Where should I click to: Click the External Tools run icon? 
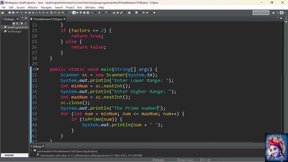[107, 13]
